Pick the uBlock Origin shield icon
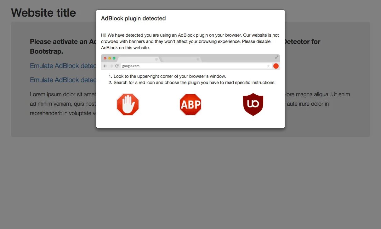The height and width of the screenshot is (229, 381). pos(253,104)
